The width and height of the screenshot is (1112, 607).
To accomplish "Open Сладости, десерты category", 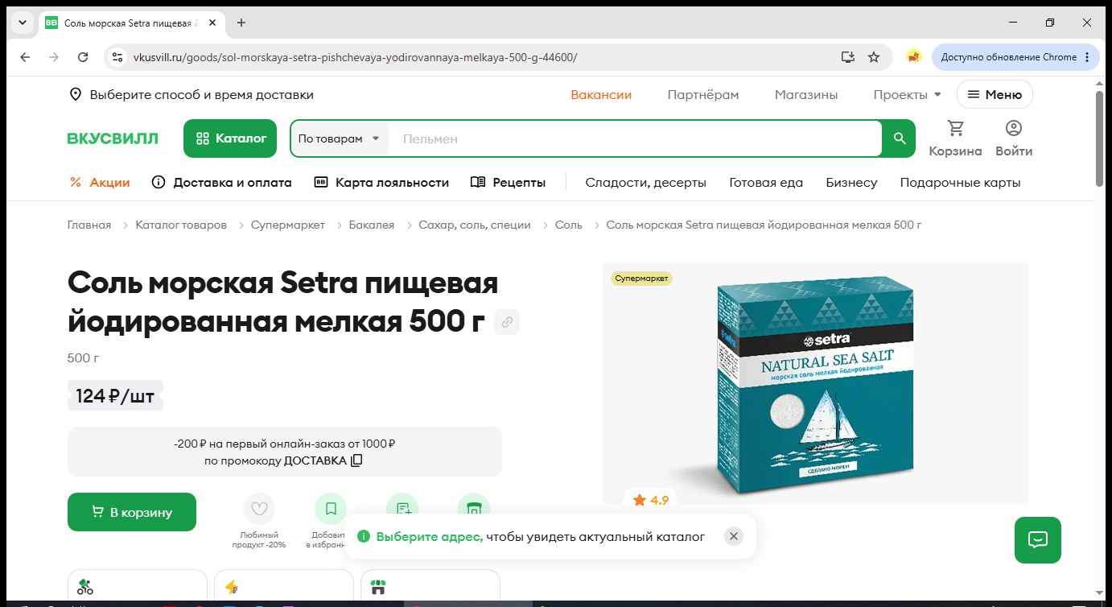I will tap(646, 183).
